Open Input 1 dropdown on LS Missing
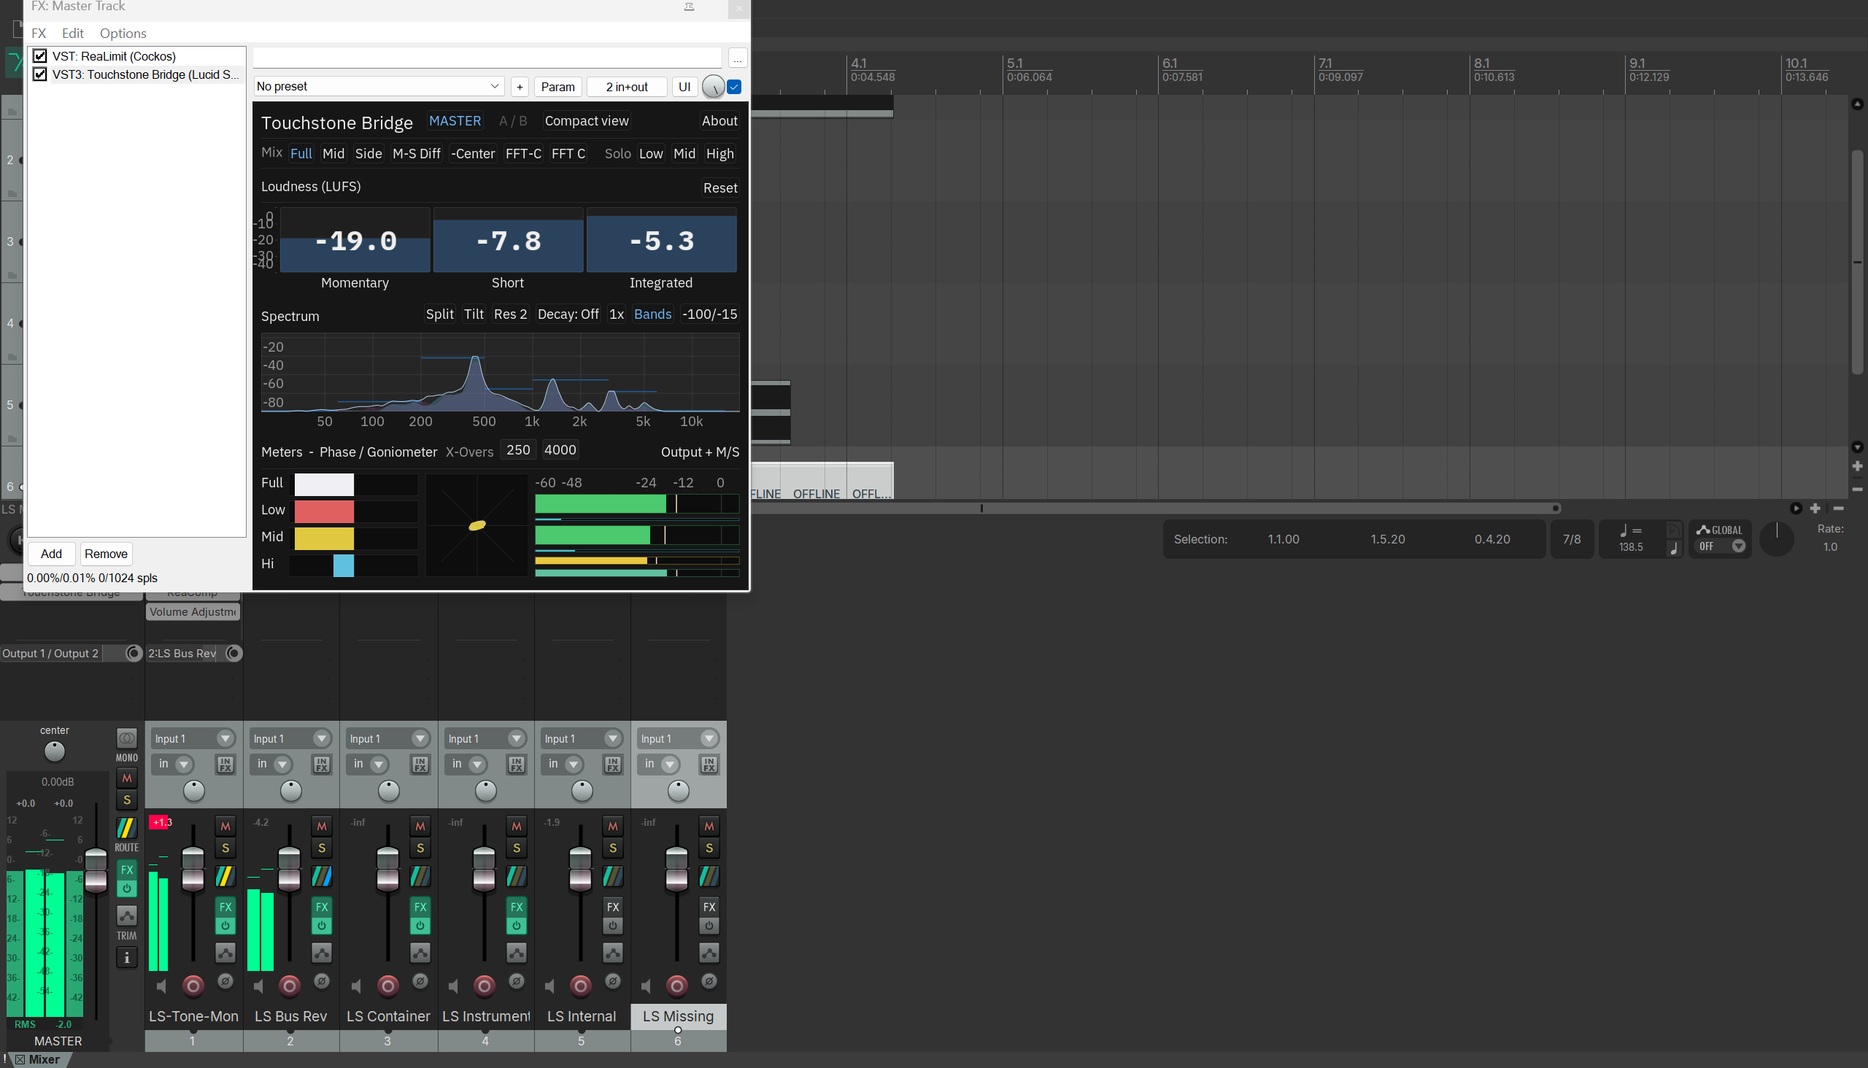 [678, 739]
